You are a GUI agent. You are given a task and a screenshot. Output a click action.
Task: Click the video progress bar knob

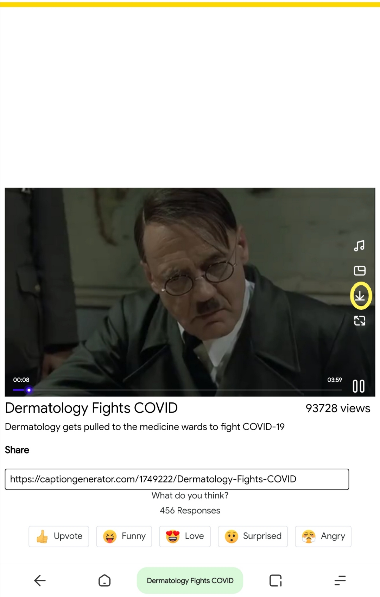coord(29,390)
